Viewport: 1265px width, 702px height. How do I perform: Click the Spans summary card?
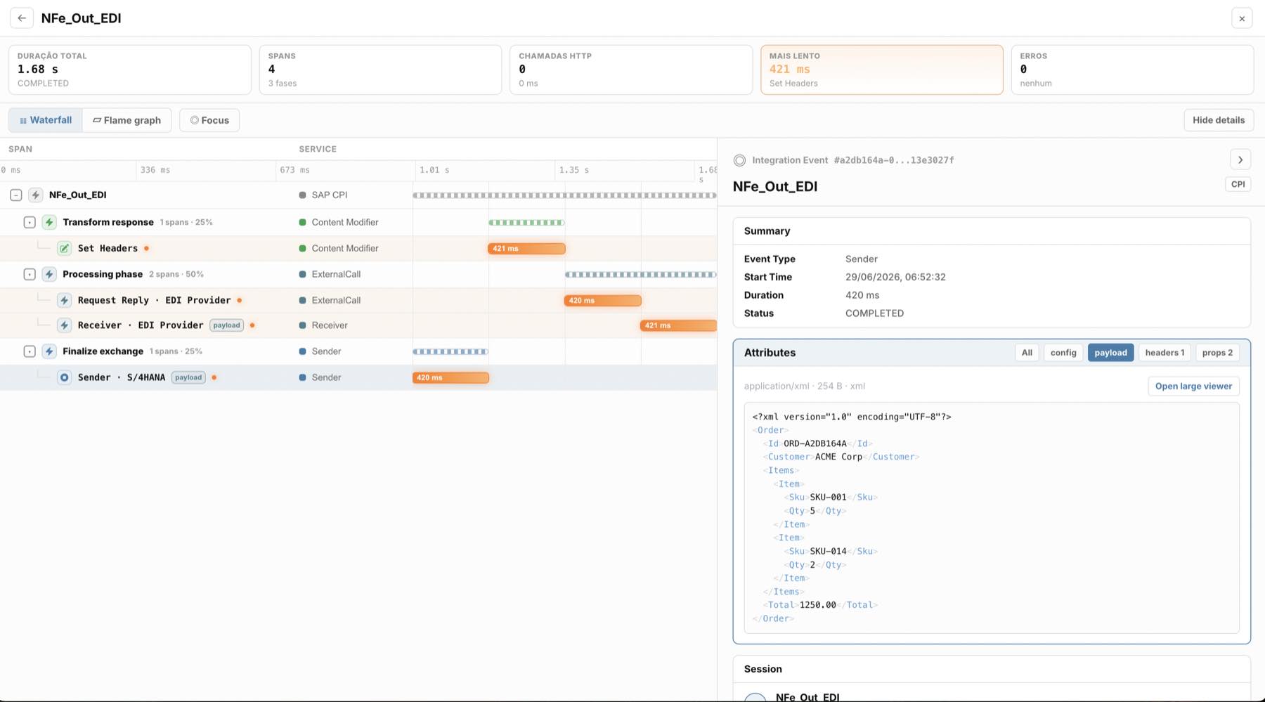click(x=380, y=70)
